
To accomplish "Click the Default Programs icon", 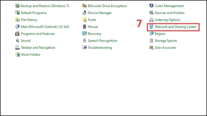I will [x=17, y=13].
